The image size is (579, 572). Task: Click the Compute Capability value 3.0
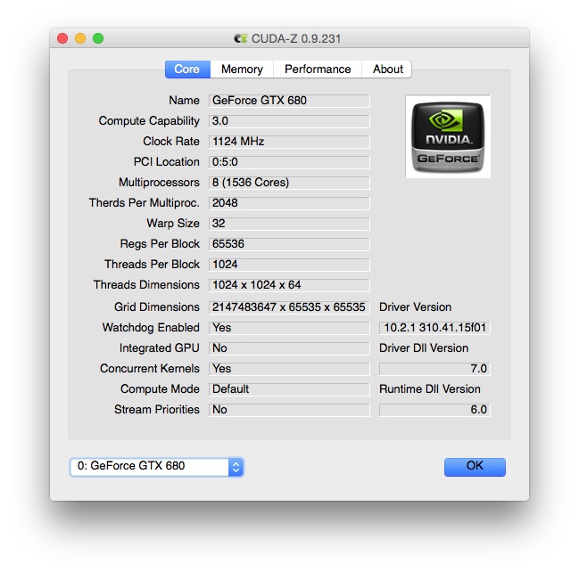click(289, 121)
